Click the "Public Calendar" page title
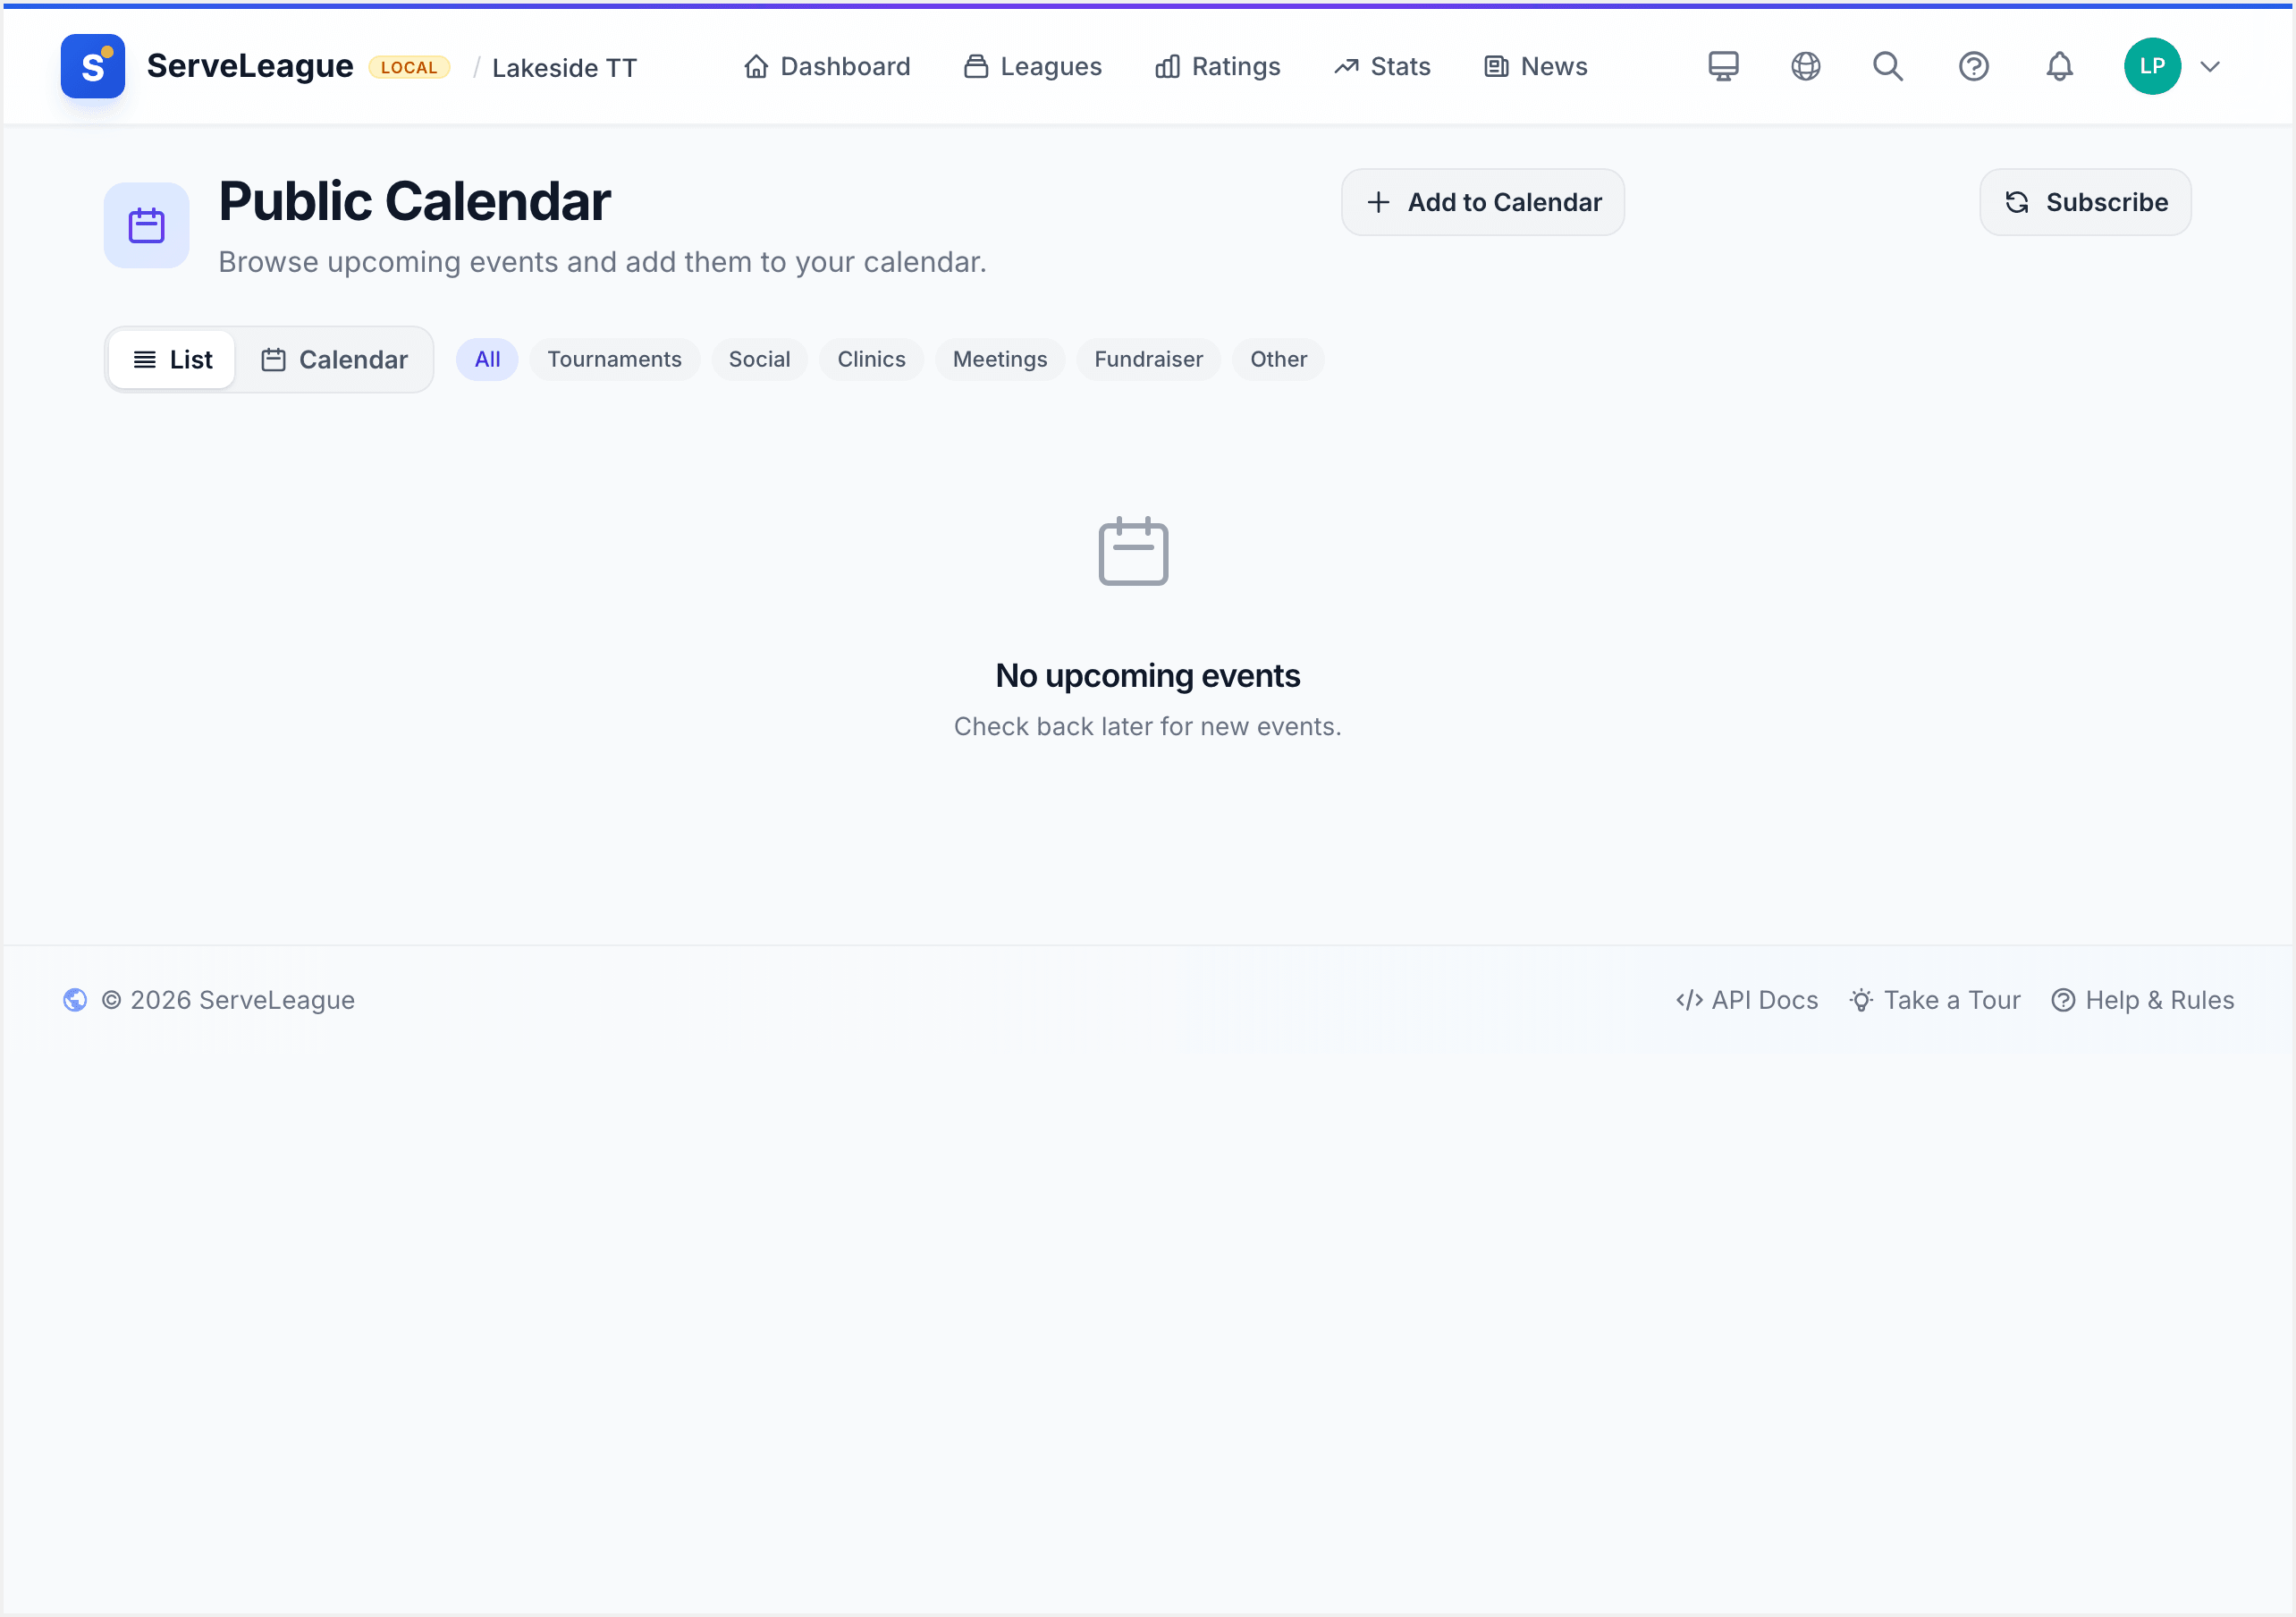Viewport: 2296px width, 1617px height. (415, 201)
